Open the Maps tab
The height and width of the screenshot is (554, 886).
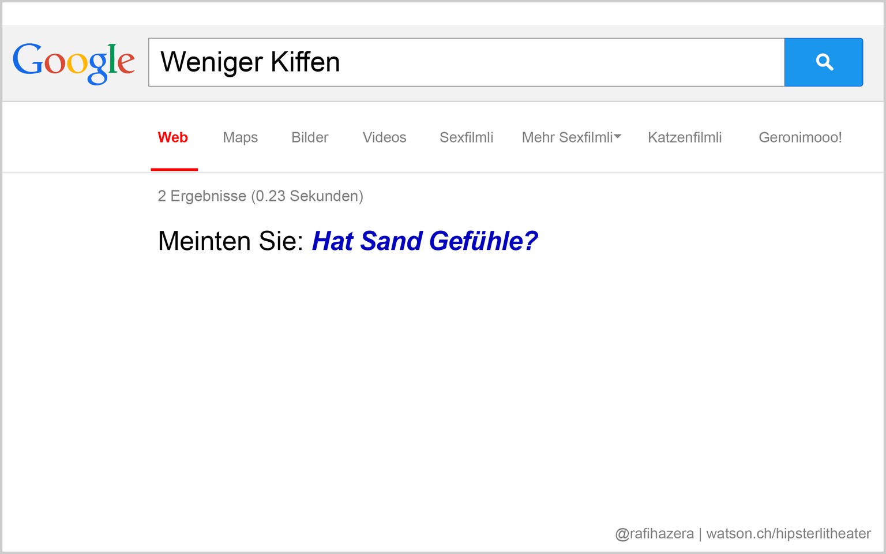[x=240, y=137]
